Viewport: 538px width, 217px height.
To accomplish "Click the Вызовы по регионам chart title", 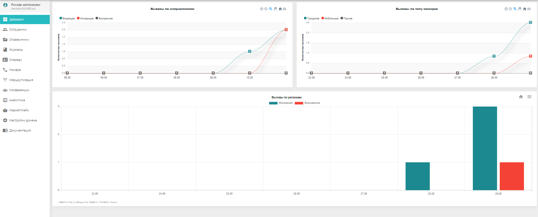I will 287,97.
